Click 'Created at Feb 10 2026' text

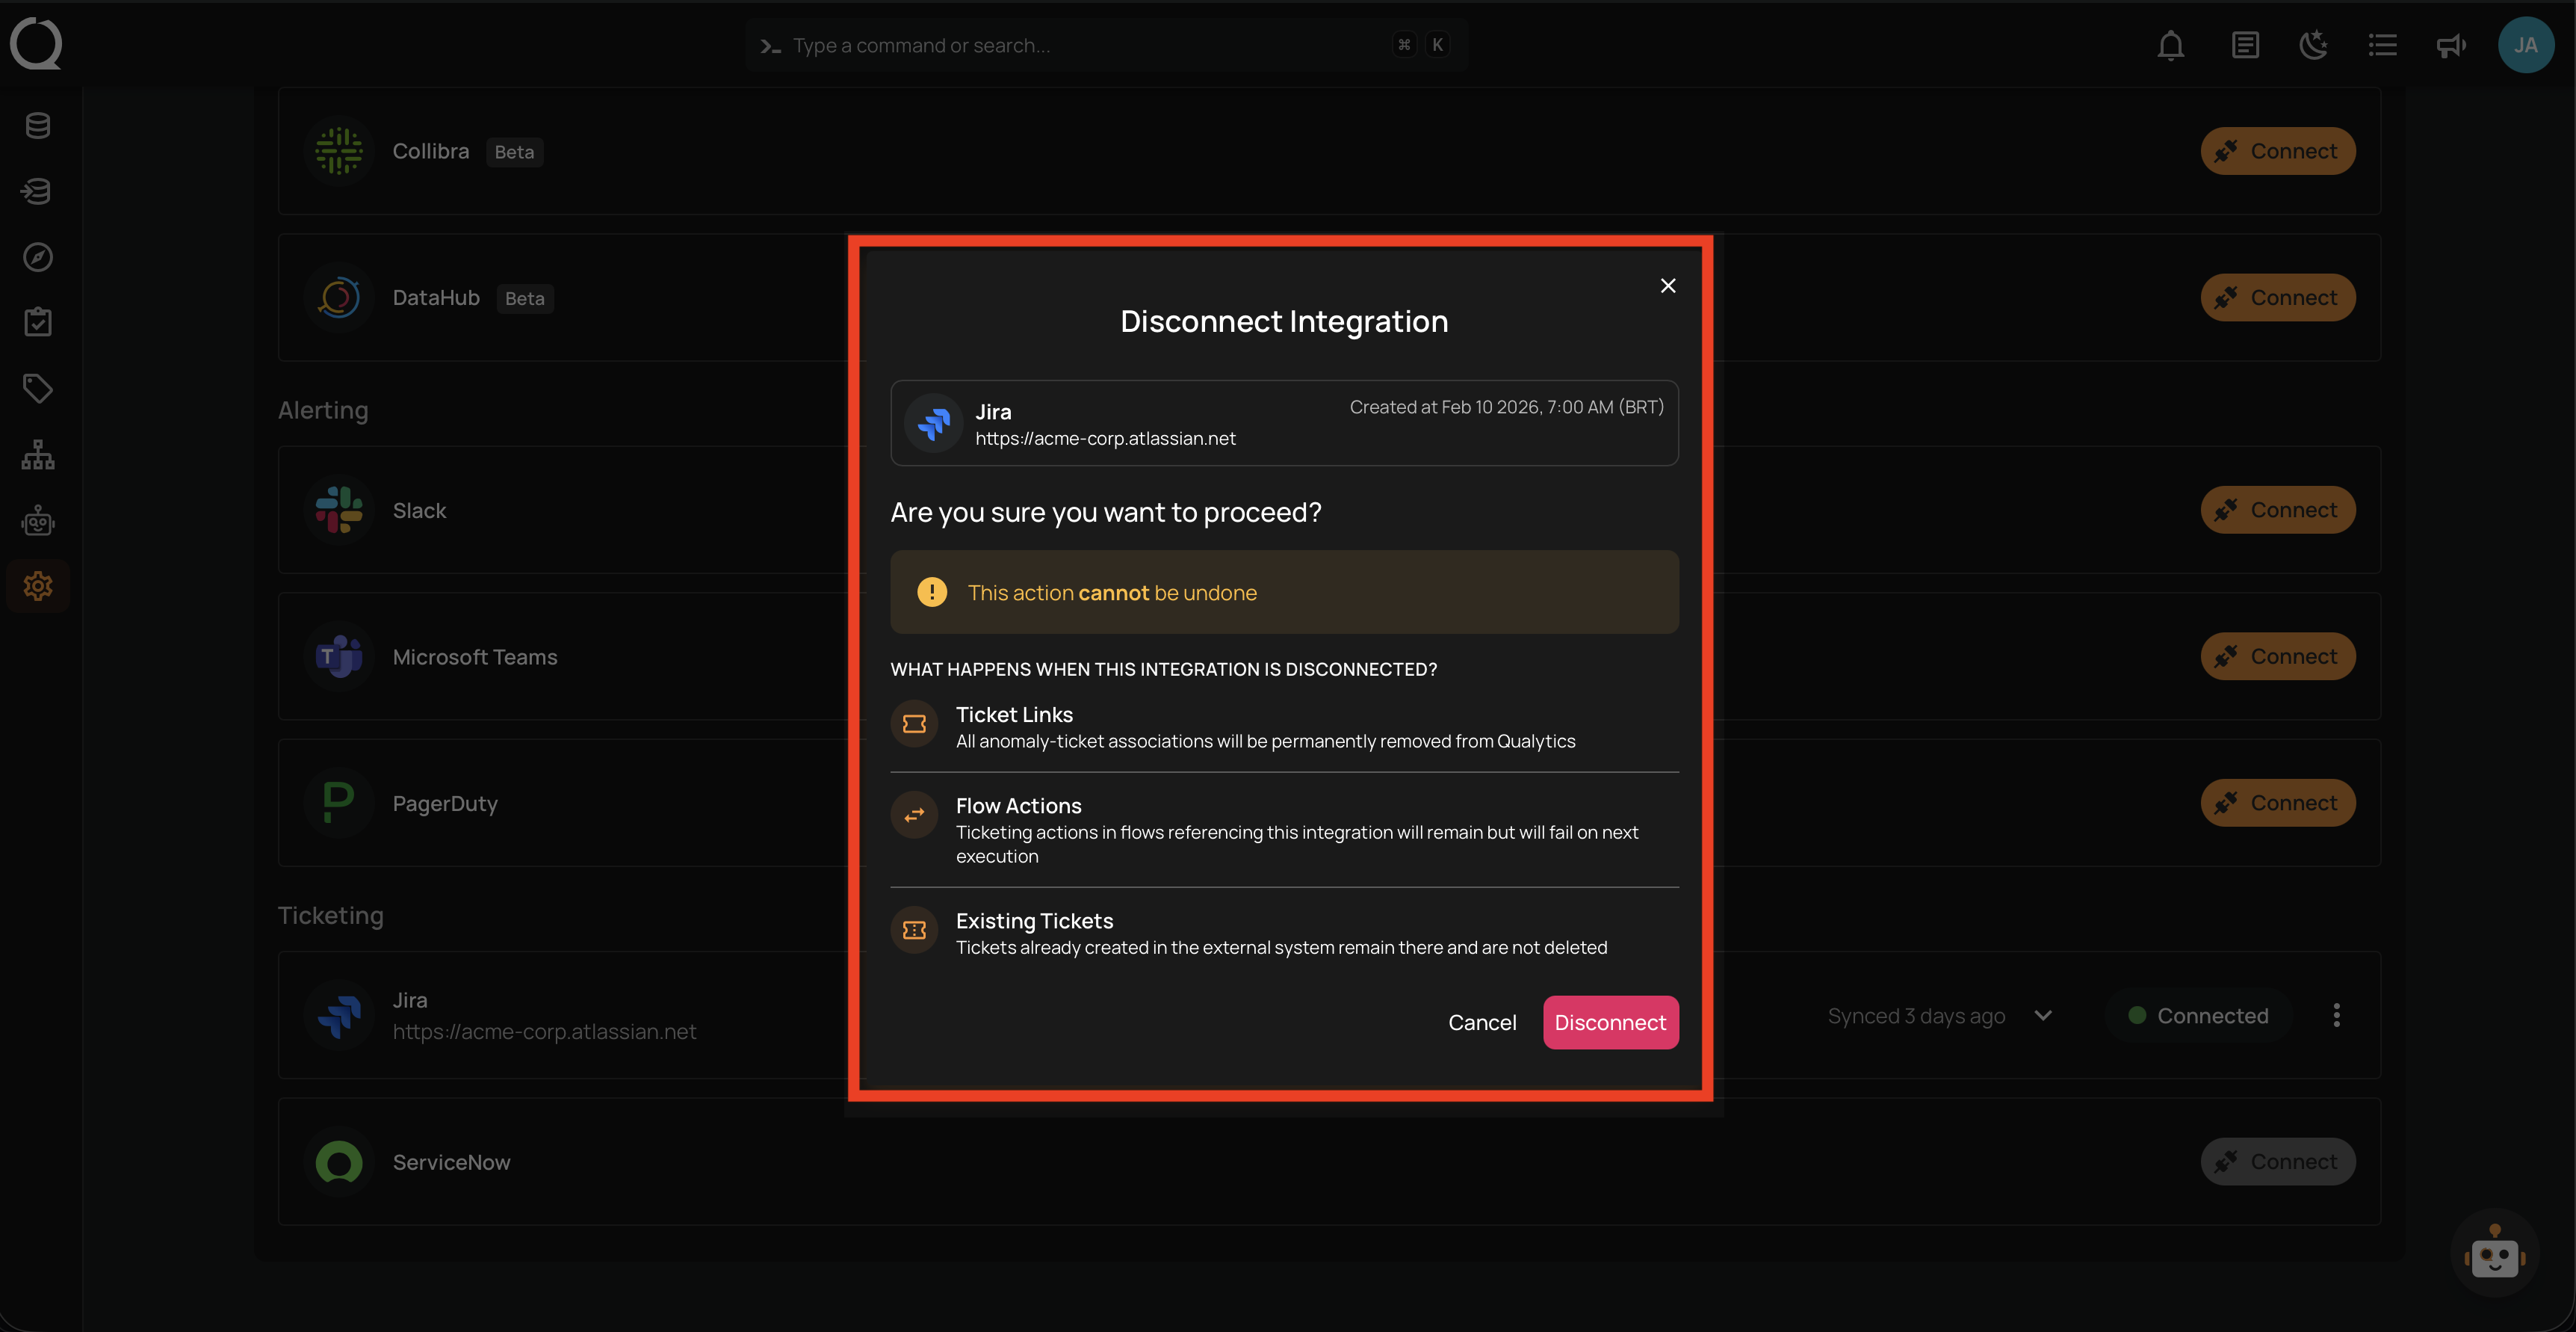coord(1506,407)
